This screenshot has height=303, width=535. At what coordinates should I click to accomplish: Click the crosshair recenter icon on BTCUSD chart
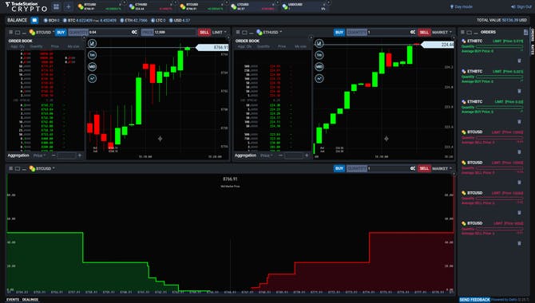[160, 139]
